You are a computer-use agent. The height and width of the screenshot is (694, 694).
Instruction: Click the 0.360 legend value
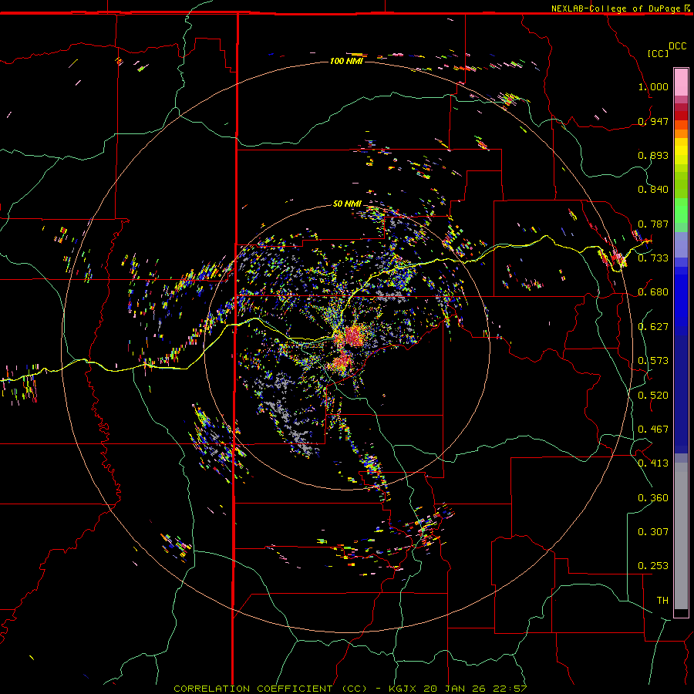pos(653,497)
